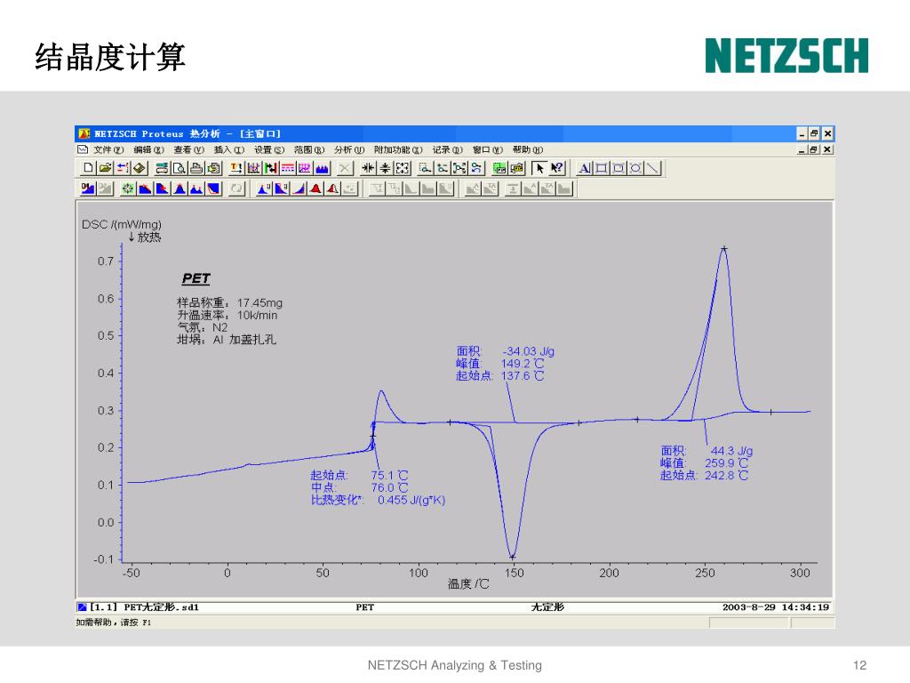This screenshot has height=683, width=910.
Task: Minimize the Proteus main window
Action: coord(802,133)
